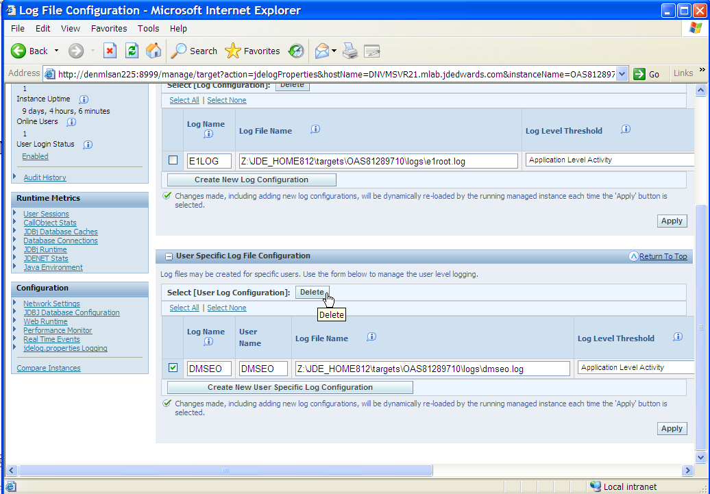Click Apply in User Specific section
The width and height of the screenshot is (710, 494).
pyautogui.click(x=672, y=428)
